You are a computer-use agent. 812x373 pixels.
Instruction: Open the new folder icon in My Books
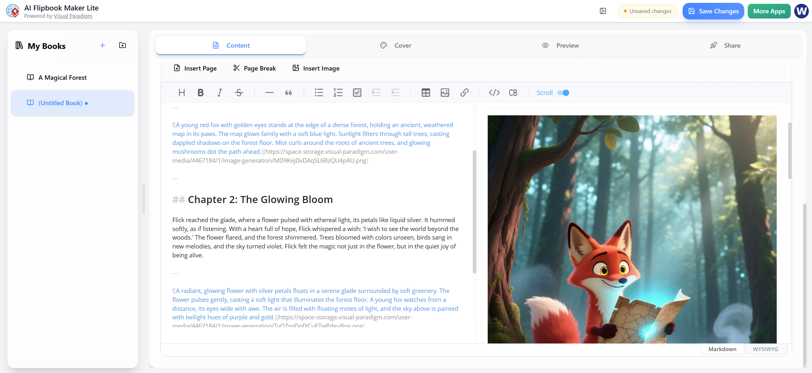[x=122, y=45]
